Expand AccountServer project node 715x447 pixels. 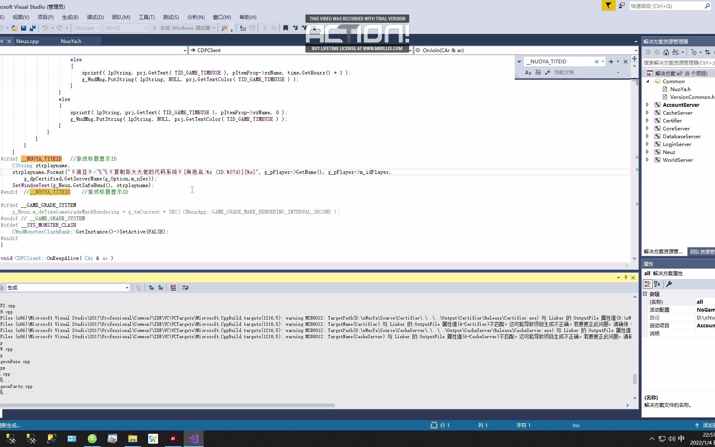[648, 105]
